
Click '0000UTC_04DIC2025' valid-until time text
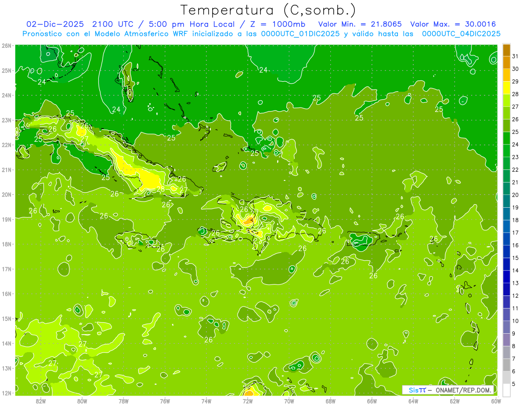coord(461,34)
